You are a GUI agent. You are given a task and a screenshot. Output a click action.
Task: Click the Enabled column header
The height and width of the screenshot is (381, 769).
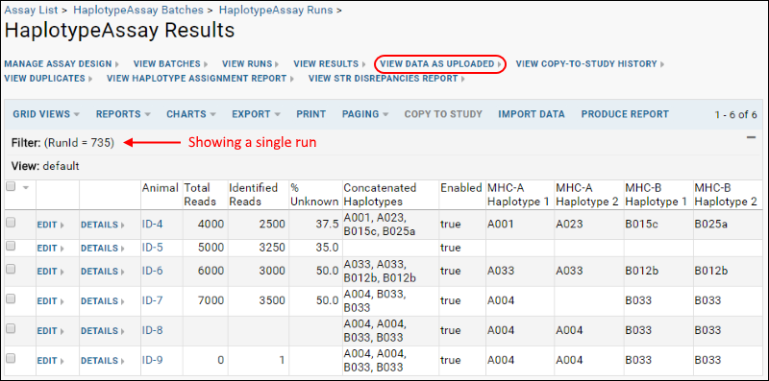click(461, 188)
